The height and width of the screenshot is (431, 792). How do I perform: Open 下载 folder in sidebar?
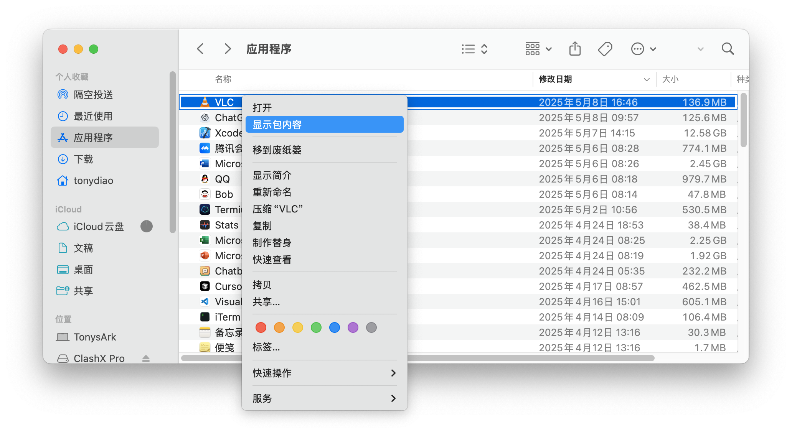[83, 159]
